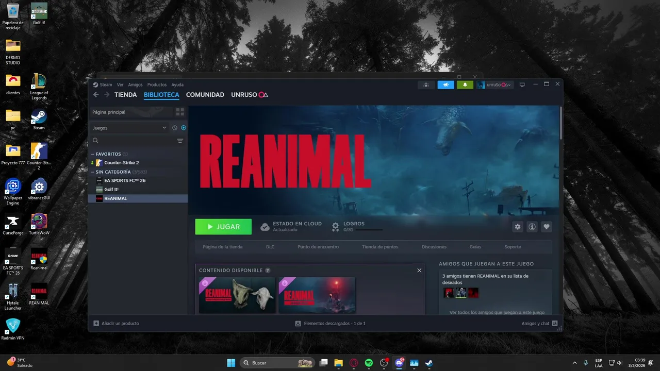660x371 pixels.
Task: Open the Página de la tienda link
Action: tap(223, 247)
